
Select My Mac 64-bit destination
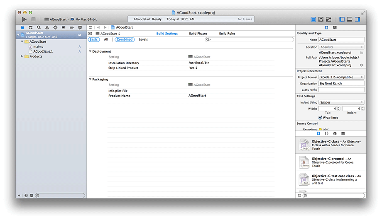pyautogui.click(x=83, y=19)
